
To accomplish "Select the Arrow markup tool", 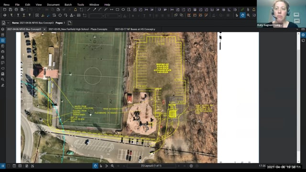I will tap(95, 10).
